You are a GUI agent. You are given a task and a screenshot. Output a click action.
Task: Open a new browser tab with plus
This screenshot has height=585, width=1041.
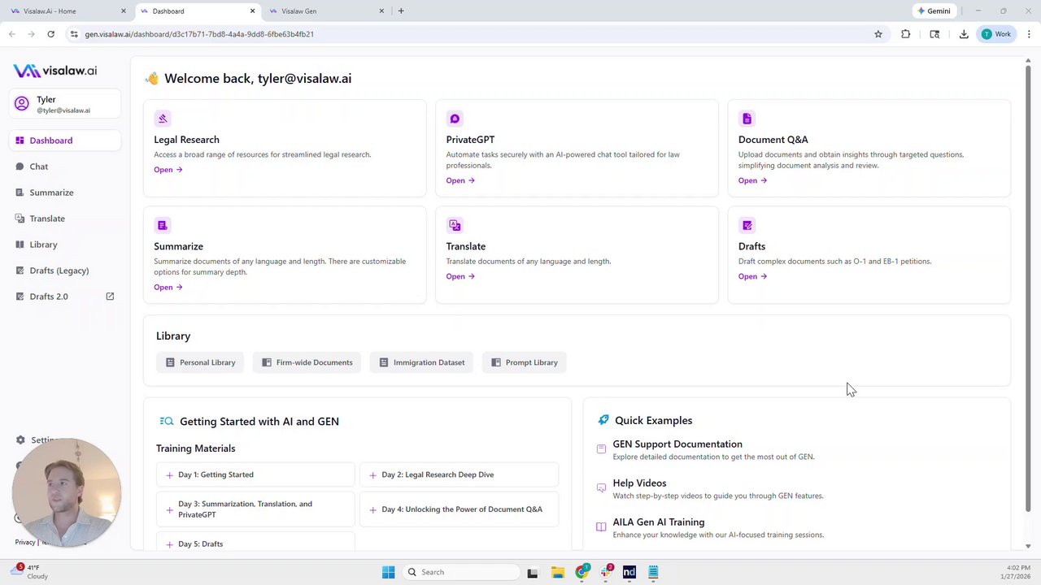(x=401, y=11)
